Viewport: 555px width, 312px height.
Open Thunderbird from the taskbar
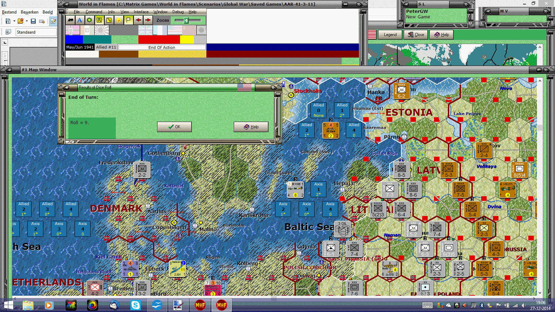pos(114,305)
